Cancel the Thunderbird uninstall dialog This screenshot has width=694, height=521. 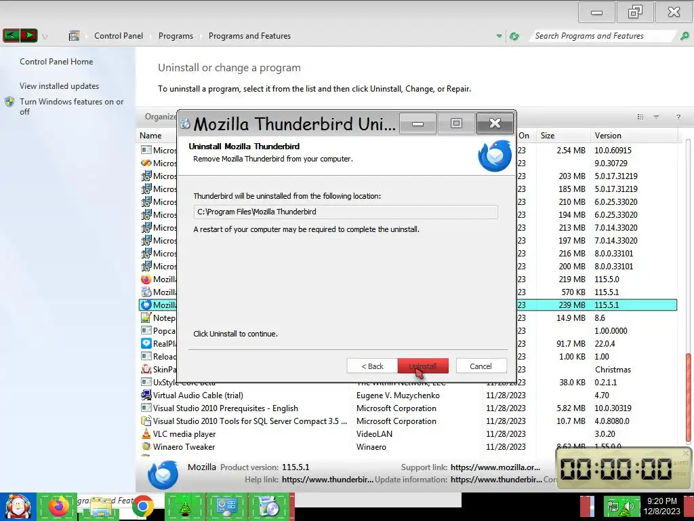coord(481,366)
